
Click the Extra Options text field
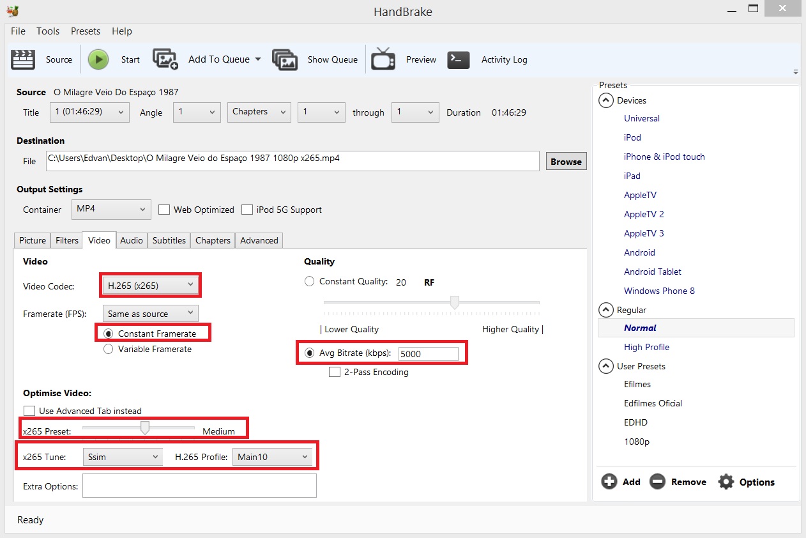point(199,486)
